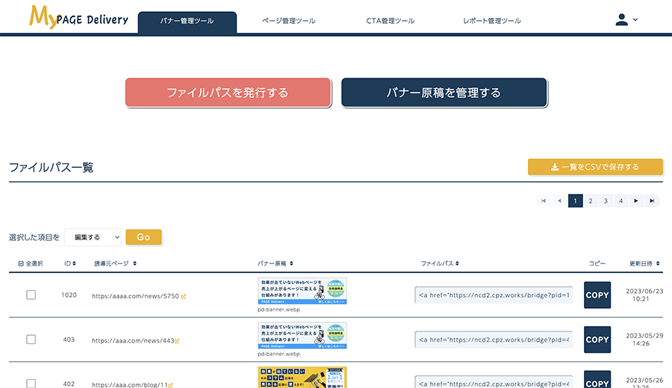Check the box for row ID 1020
The image size is (672, 388).
click(x=31, y=295)
